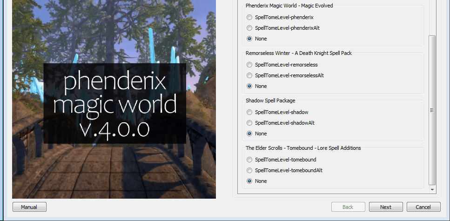Click the Next button
Screen dimensions: 450x221
(386, 207)
